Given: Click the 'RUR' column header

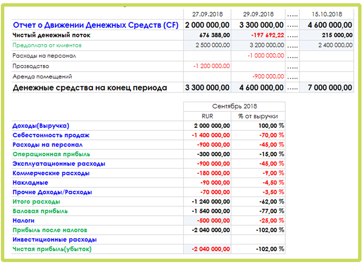Looking at the screenshot, I should [x=207, y=116].
